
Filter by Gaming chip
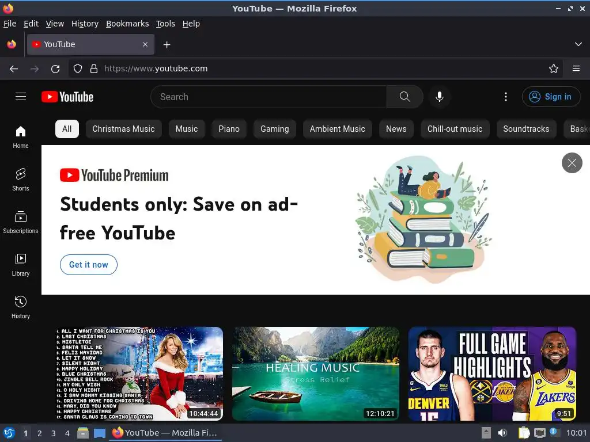pyautogui.click(x=275, y=129)
